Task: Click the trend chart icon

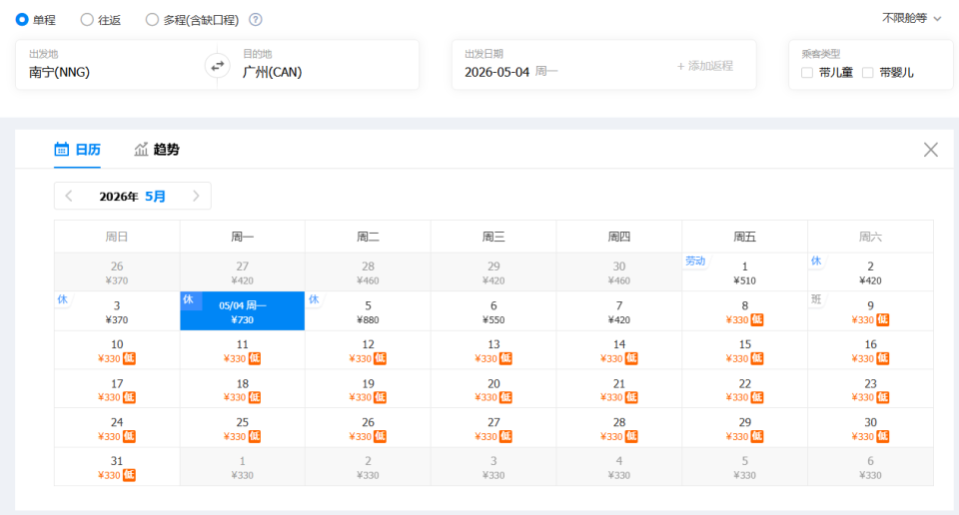Action: click(141, 149)
